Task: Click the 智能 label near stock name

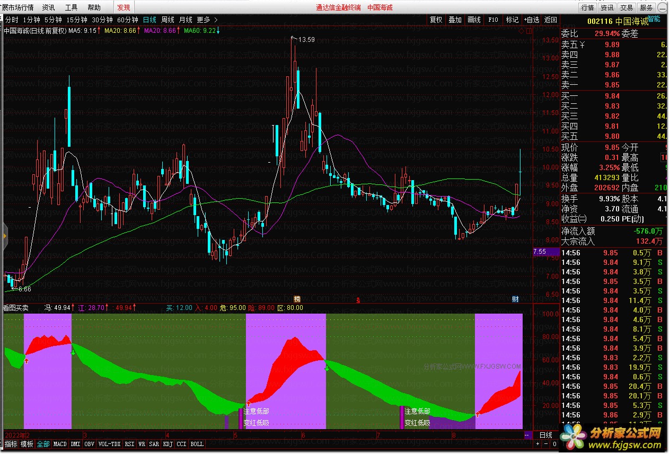Action: point(654,19)
